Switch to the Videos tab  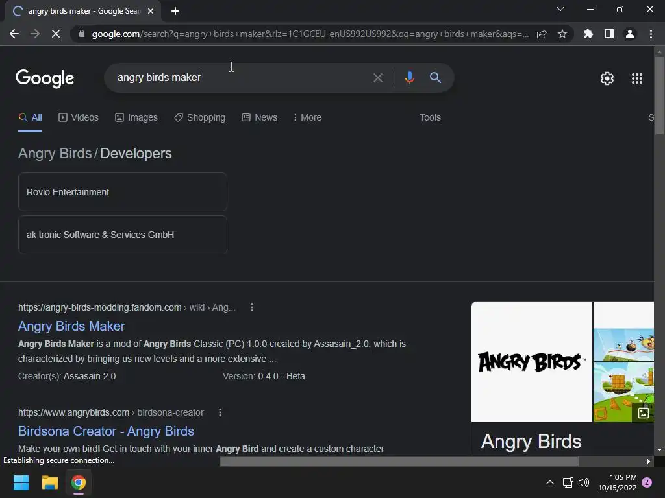point(79,118)
